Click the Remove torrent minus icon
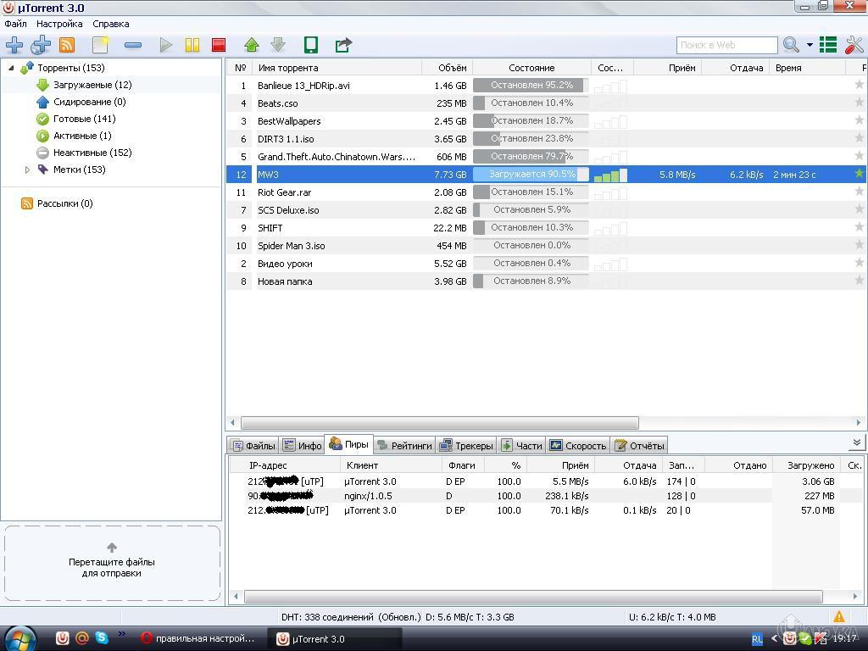This screenshot has height=651, width=868. 133,45
